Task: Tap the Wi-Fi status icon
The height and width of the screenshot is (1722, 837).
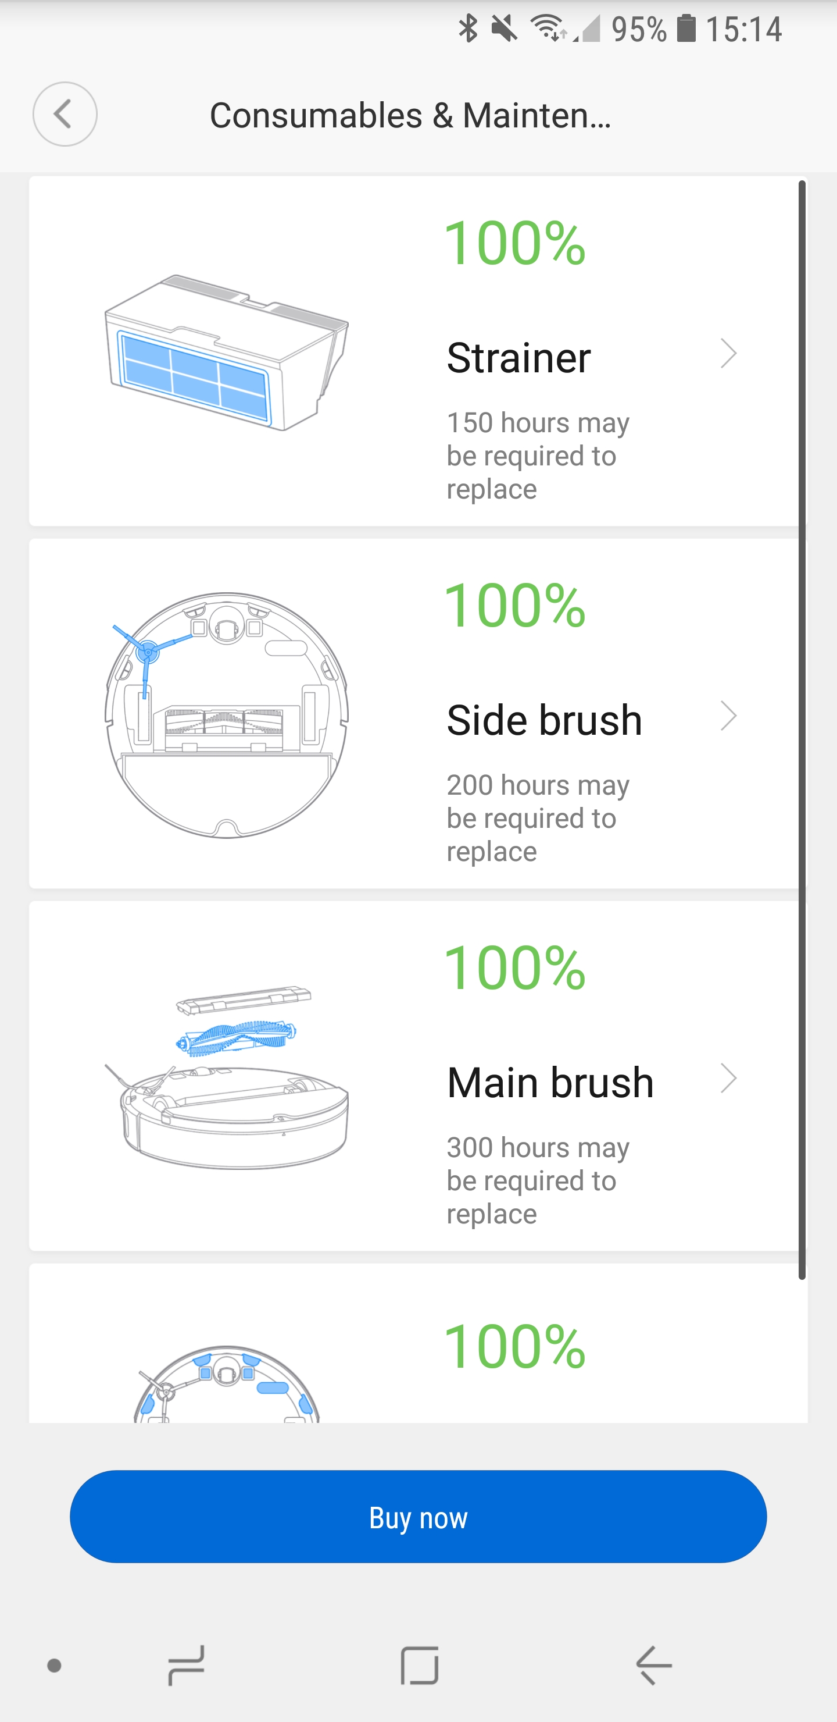Action: click(547, 29)
